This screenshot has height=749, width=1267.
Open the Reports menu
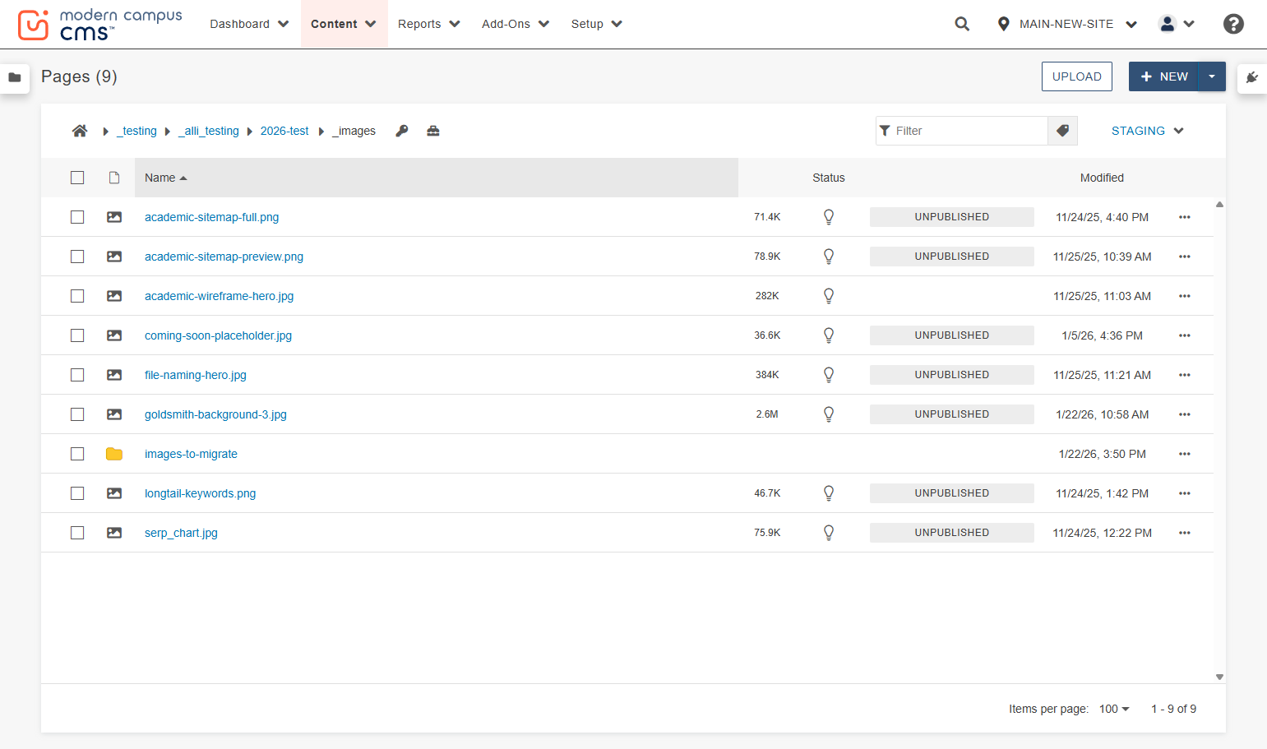pos(429,24)
